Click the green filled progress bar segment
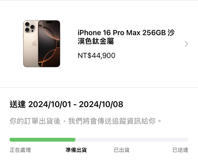Screen dimensions: 198x161 coord(42,140)
